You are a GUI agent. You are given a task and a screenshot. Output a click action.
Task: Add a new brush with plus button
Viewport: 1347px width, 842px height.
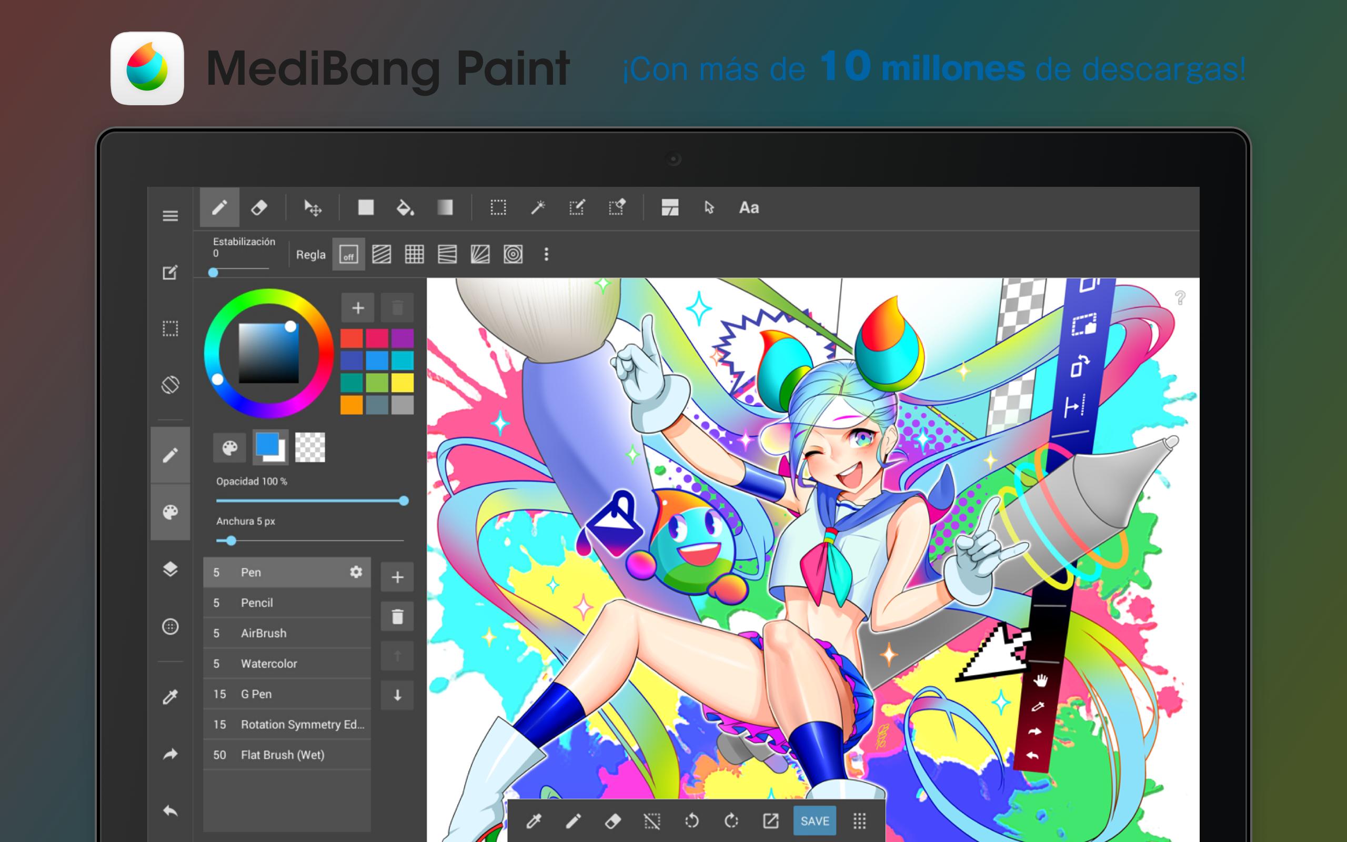(x=397, y=577)
